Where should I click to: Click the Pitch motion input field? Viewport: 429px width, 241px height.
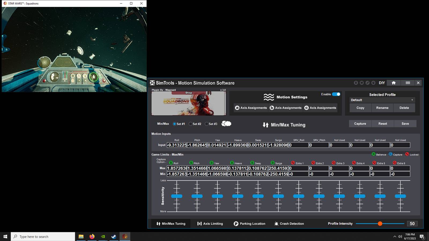[197, 145]
